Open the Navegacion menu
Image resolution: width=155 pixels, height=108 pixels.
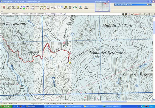pos(41,4)
